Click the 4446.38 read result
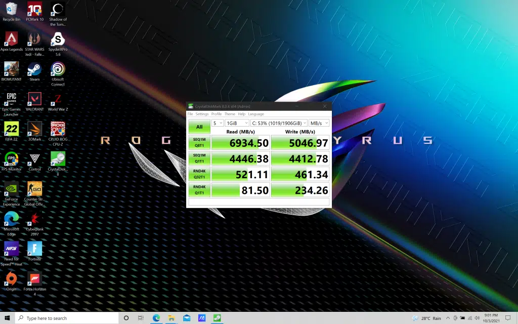This screenshot has height=324, width=518. click(240, 158)
